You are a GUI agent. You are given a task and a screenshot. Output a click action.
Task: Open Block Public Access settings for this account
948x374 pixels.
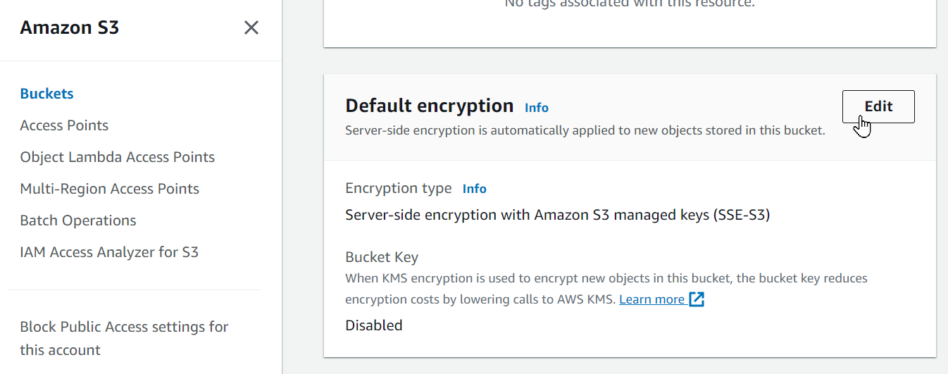125,338
